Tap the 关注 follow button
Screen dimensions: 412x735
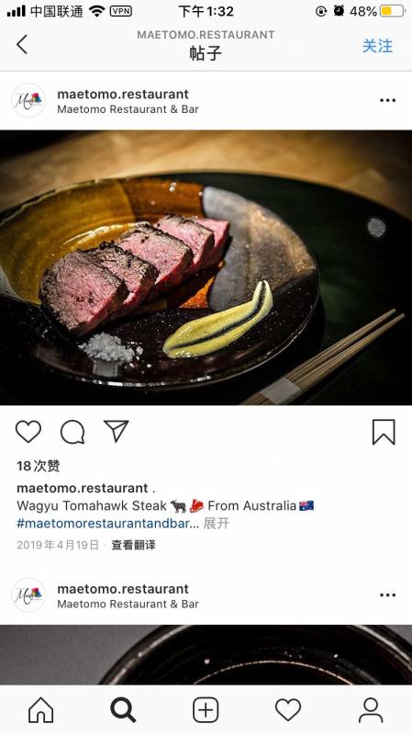pyautogui.click(x=377, y=46)
